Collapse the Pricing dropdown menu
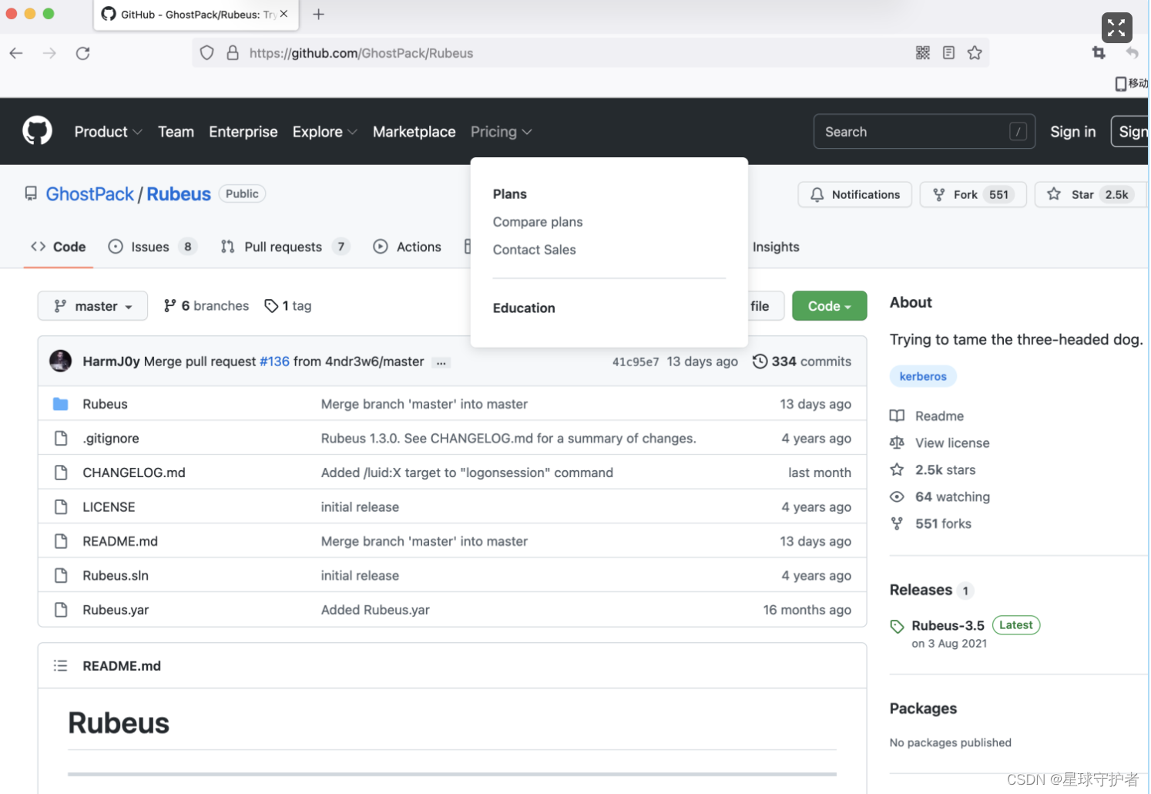 (x=501, y=132)
